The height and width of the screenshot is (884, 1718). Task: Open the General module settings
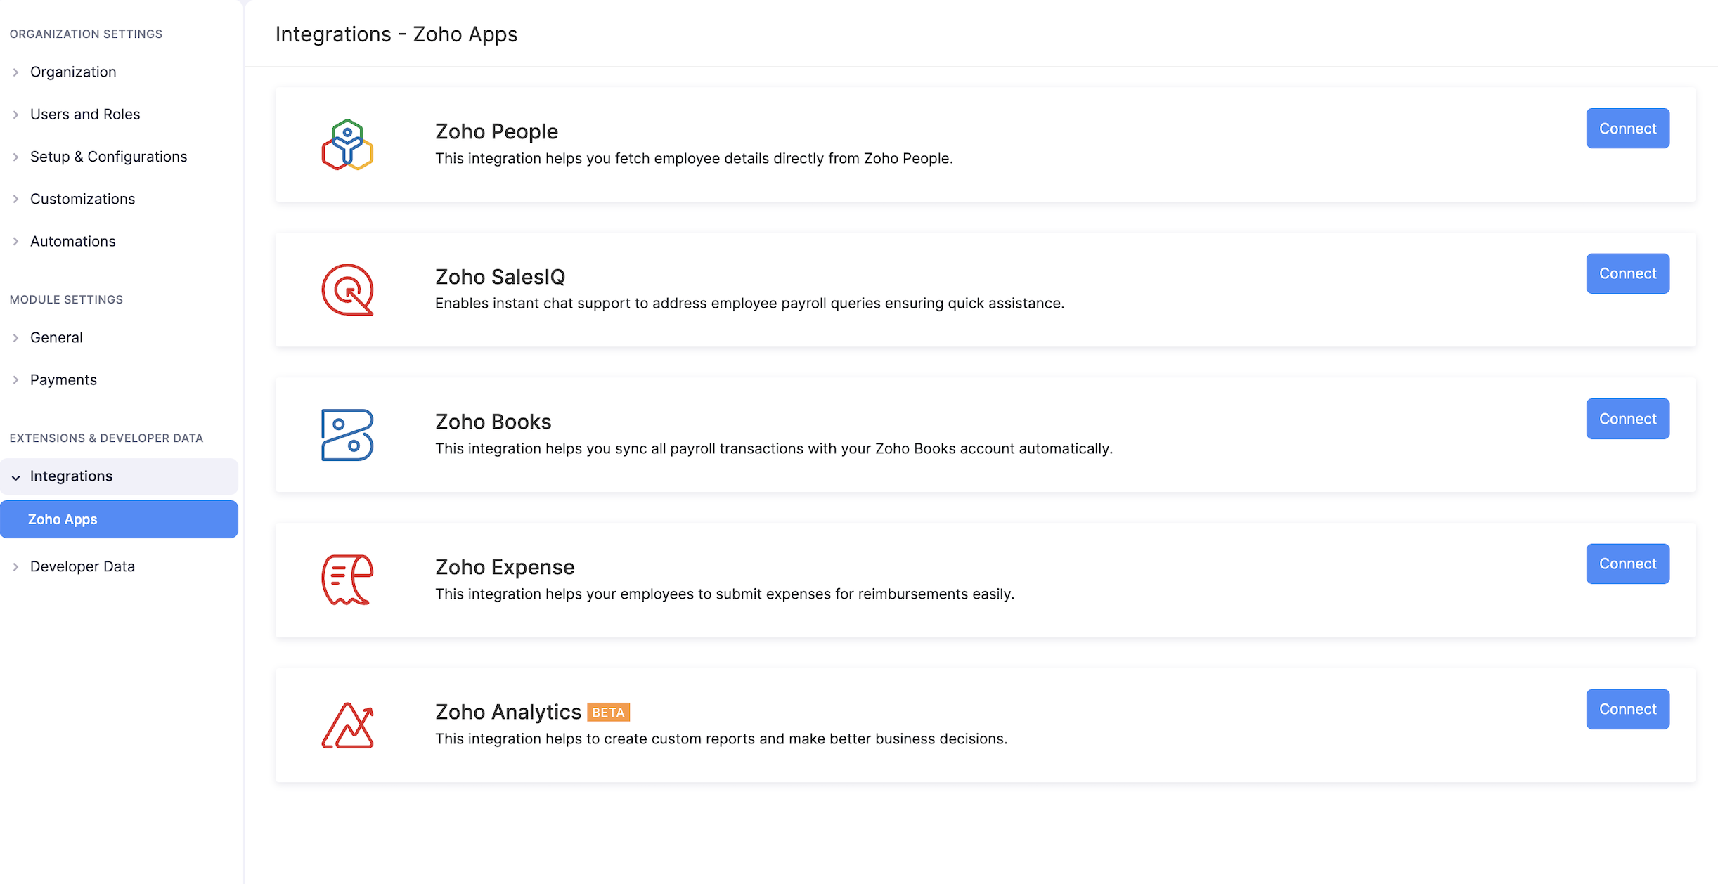(x=56, y=337)
